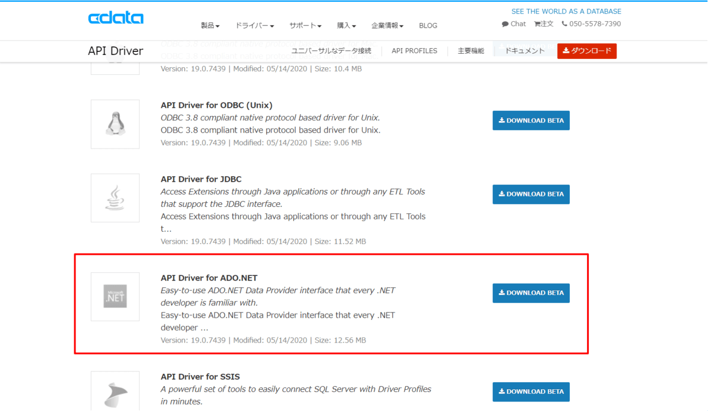Download beta for ADO.NET driver
The image size is (708, 411).
pos(531,293)
